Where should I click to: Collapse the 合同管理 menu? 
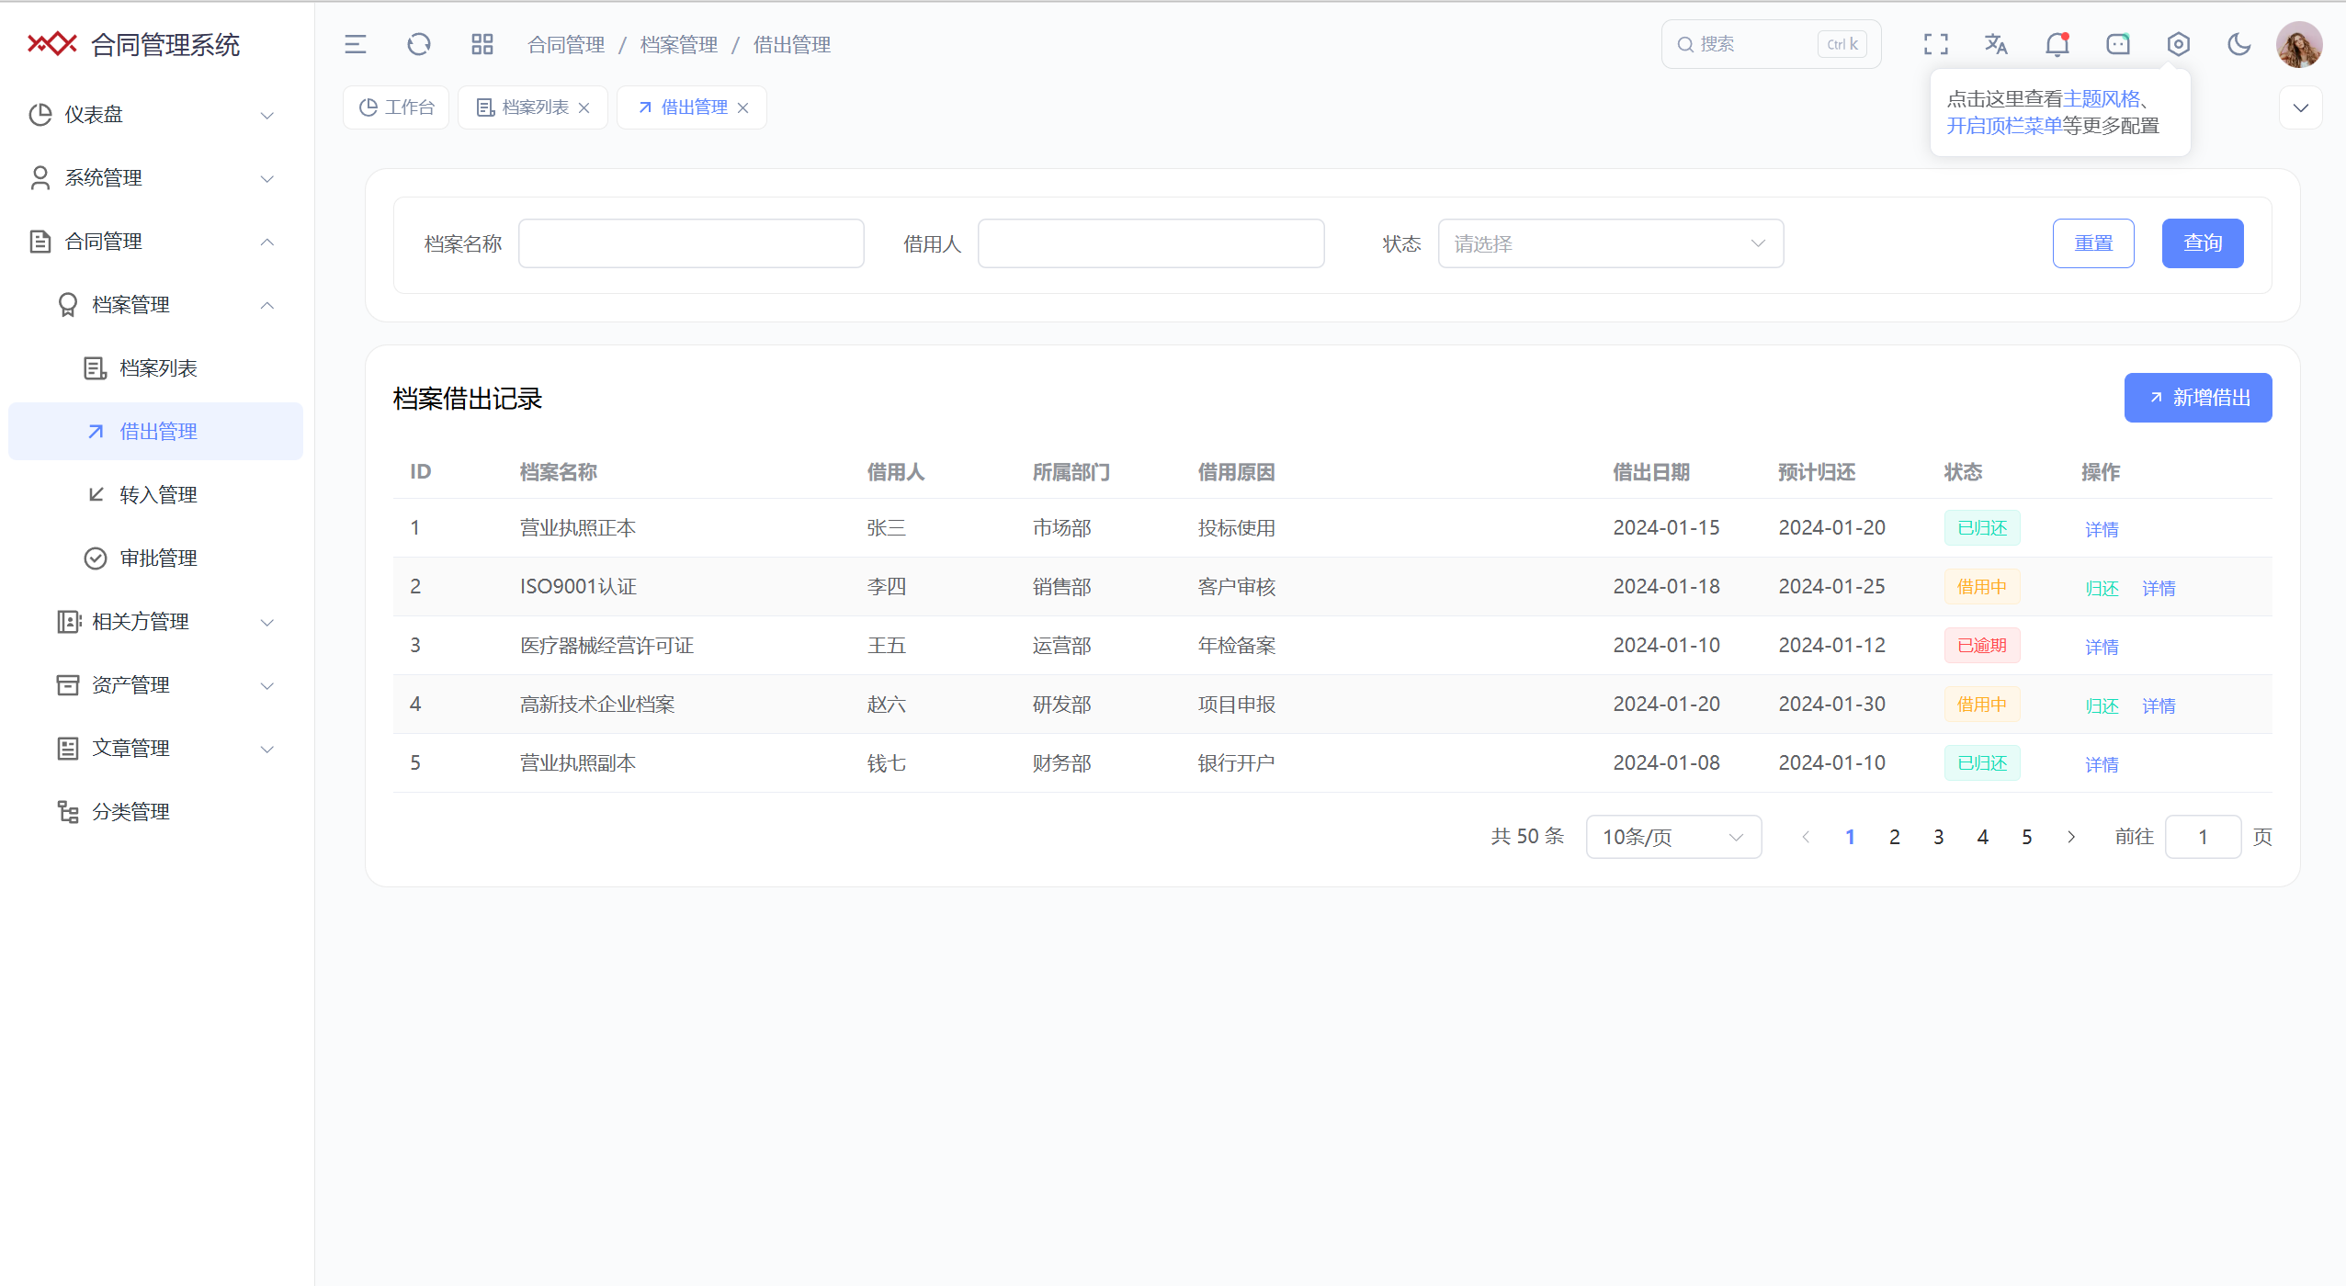click(155, 242)
